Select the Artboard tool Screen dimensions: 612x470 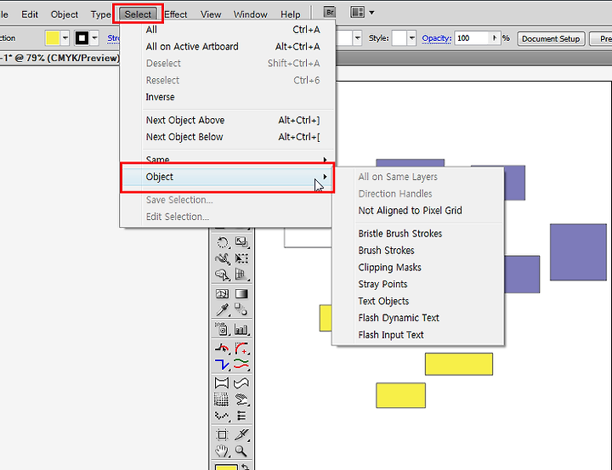point(222,434)
